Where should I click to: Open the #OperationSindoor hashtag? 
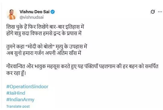tap(27, 87)
